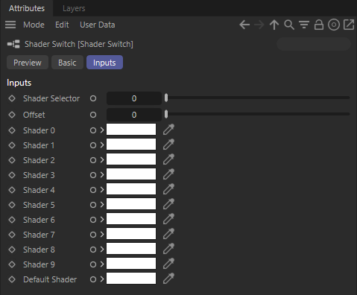Toggle keyframe diamond for Shader Selector

[12, 98]
